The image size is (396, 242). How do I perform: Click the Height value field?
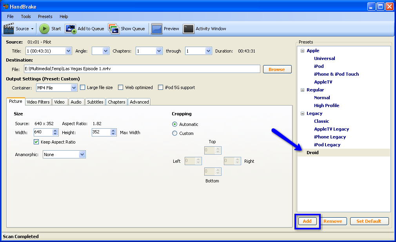pos(101,132)
